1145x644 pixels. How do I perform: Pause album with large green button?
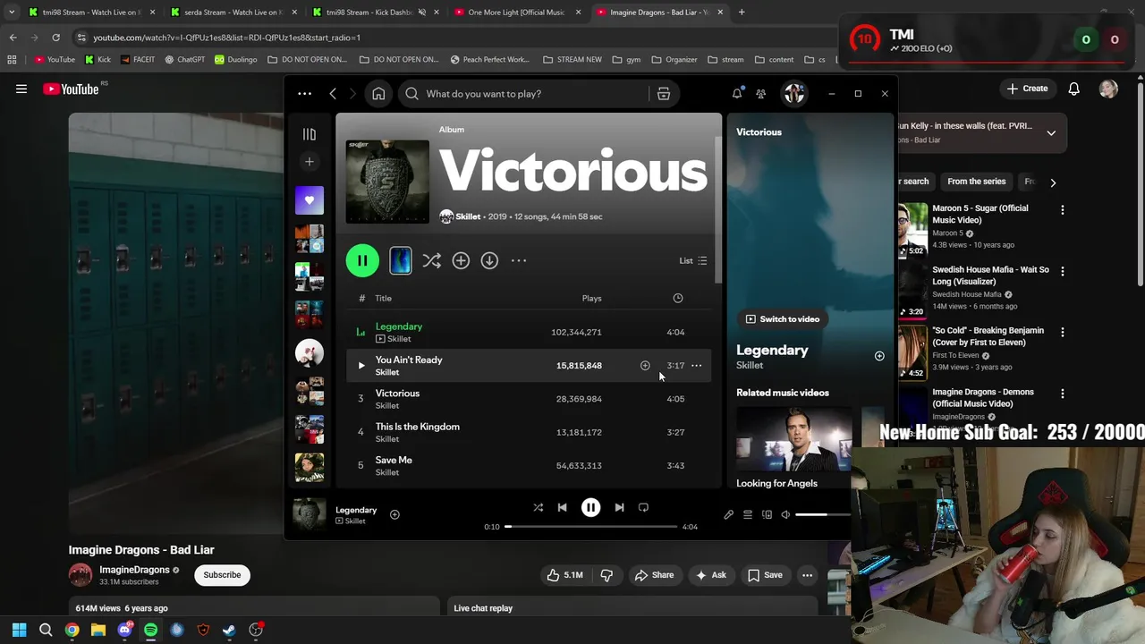pyautogui.click(x=362, y=260)
